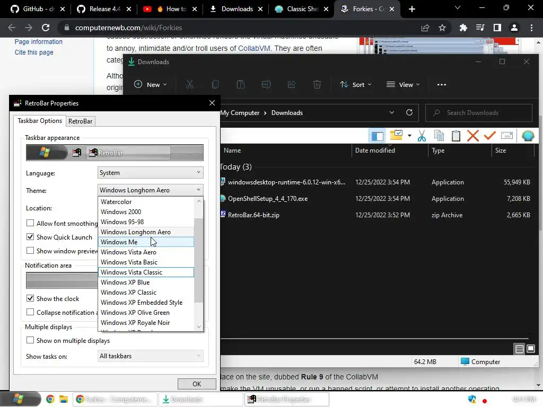This screenshot has height=407, width=543.
Task: Click OK in RetroBar Properties
Action: click(x=197, y=384)
